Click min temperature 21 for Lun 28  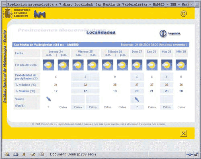tap(152, 91)
